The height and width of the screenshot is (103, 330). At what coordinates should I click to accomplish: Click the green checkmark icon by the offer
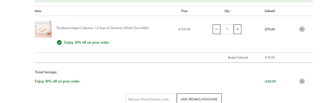click(x=59, y=42)
